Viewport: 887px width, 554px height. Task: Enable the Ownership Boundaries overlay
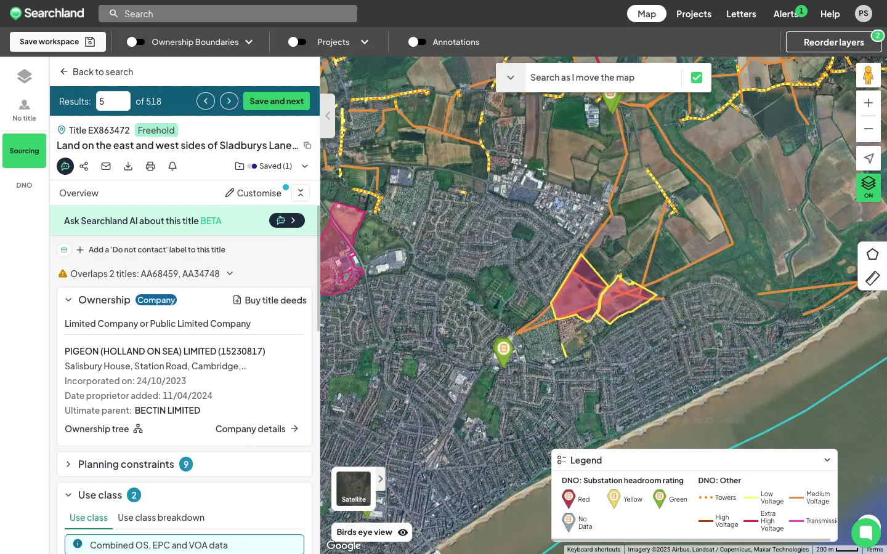click(x=136, y=42)
